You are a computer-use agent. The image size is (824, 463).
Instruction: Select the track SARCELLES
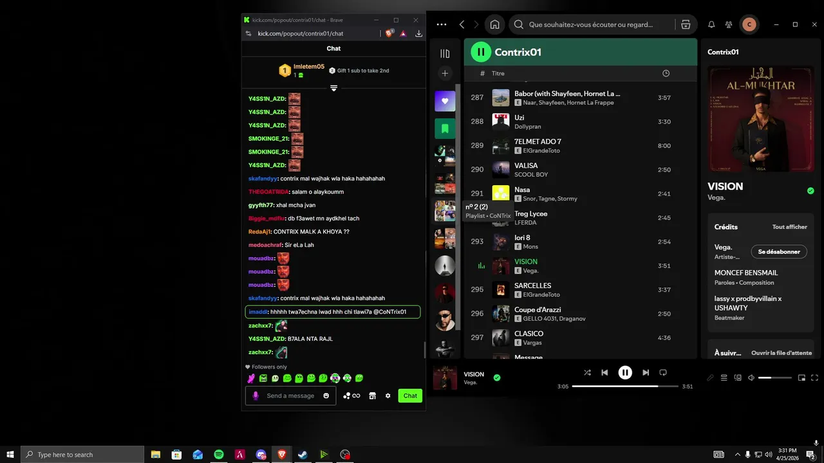point(581,289)
